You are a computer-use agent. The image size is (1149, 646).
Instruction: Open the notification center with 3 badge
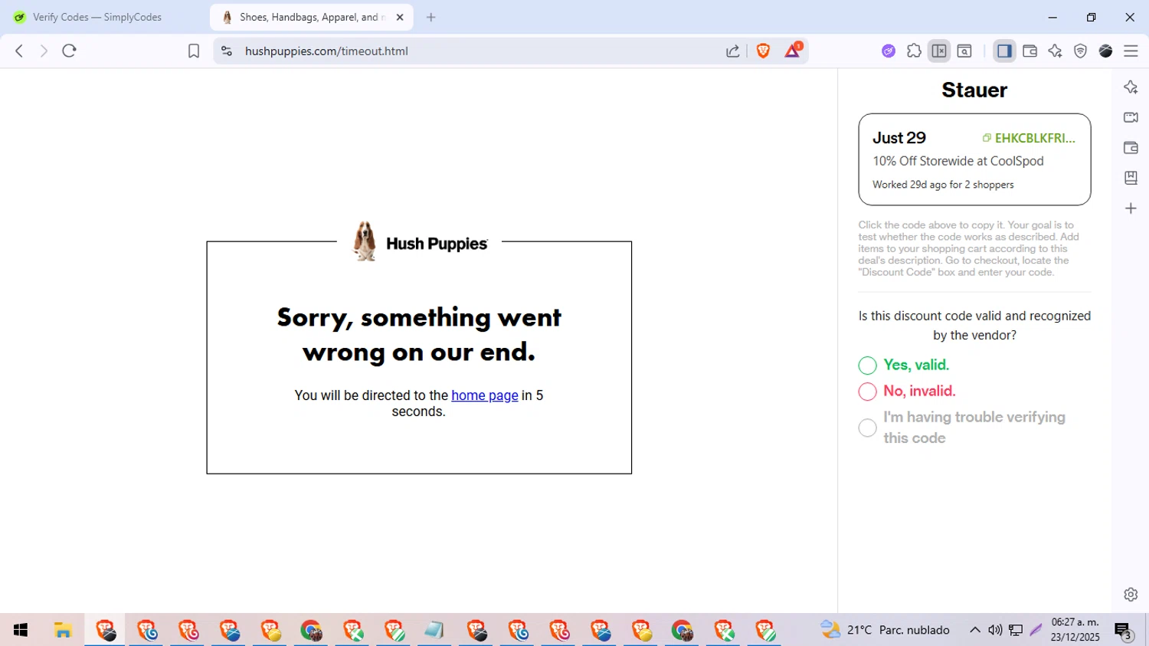(1124, 631)
